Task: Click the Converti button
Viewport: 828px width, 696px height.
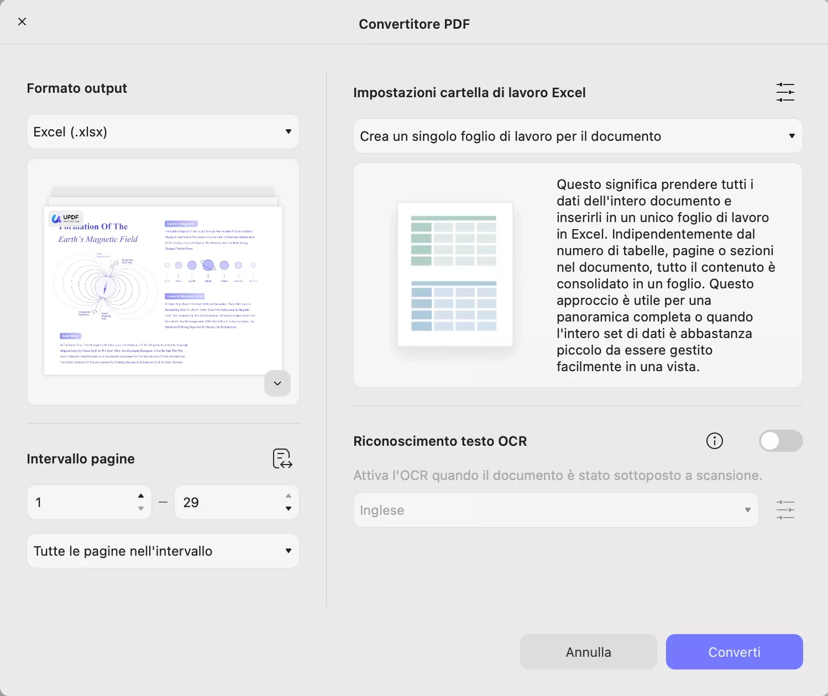Action: [x=734, y=652]
